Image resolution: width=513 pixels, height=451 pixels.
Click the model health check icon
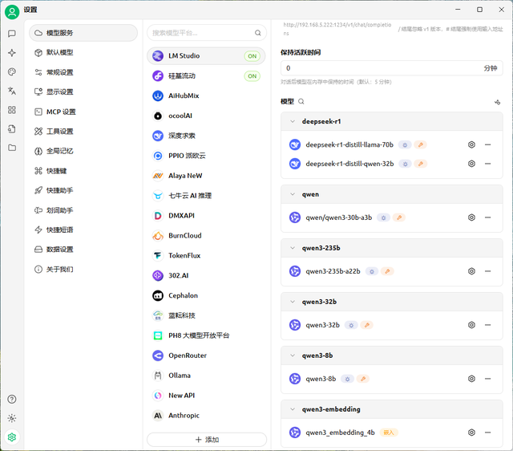(x=497, y=102)
